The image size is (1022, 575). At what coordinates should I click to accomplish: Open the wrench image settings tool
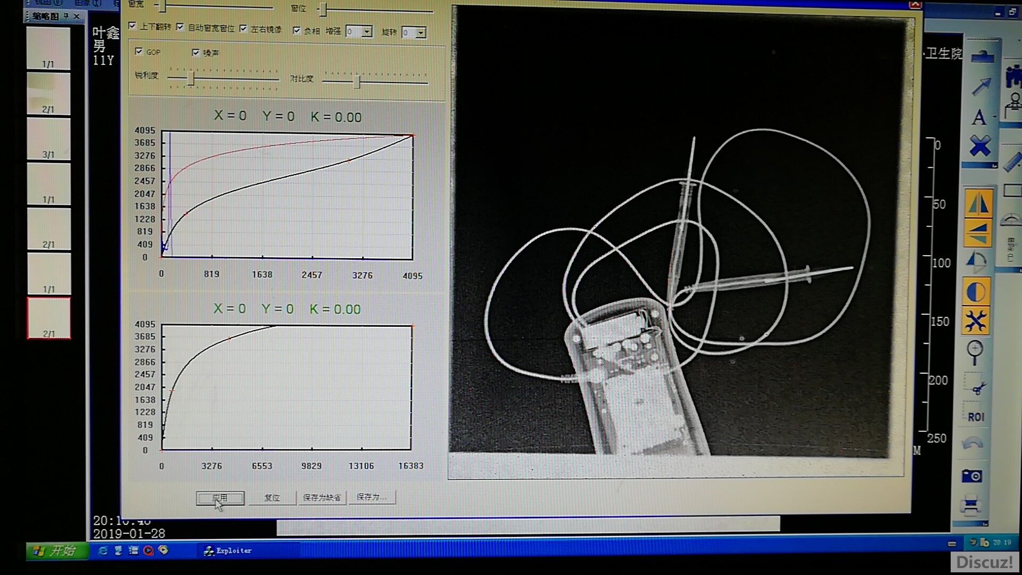(x=976, y=321)
